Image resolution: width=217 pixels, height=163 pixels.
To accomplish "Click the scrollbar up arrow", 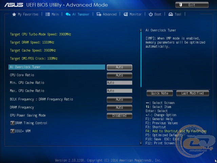I will tap(141, 30).
